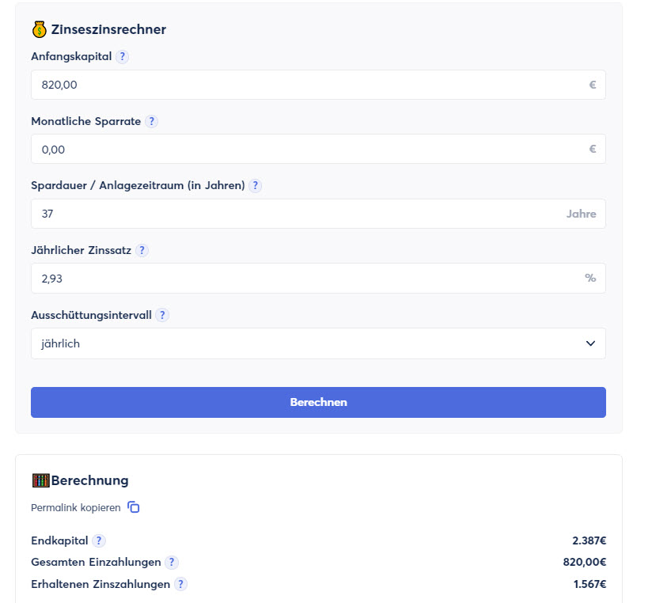Click the Zinseszinsrechner money bag icon
The height and width of the screenshot is (603, 671).
[40, 30]
